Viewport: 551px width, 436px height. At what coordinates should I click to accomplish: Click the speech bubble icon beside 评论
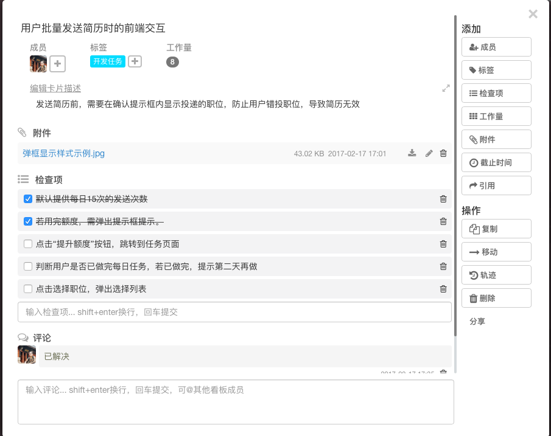click(x=23, y=337)
